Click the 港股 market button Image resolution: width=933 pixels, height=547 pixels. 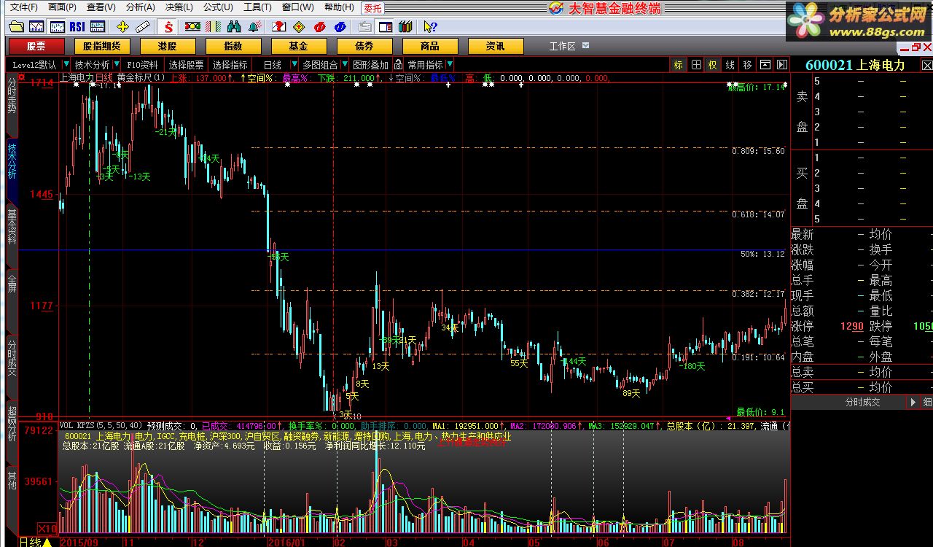click(x=167, y=46)
